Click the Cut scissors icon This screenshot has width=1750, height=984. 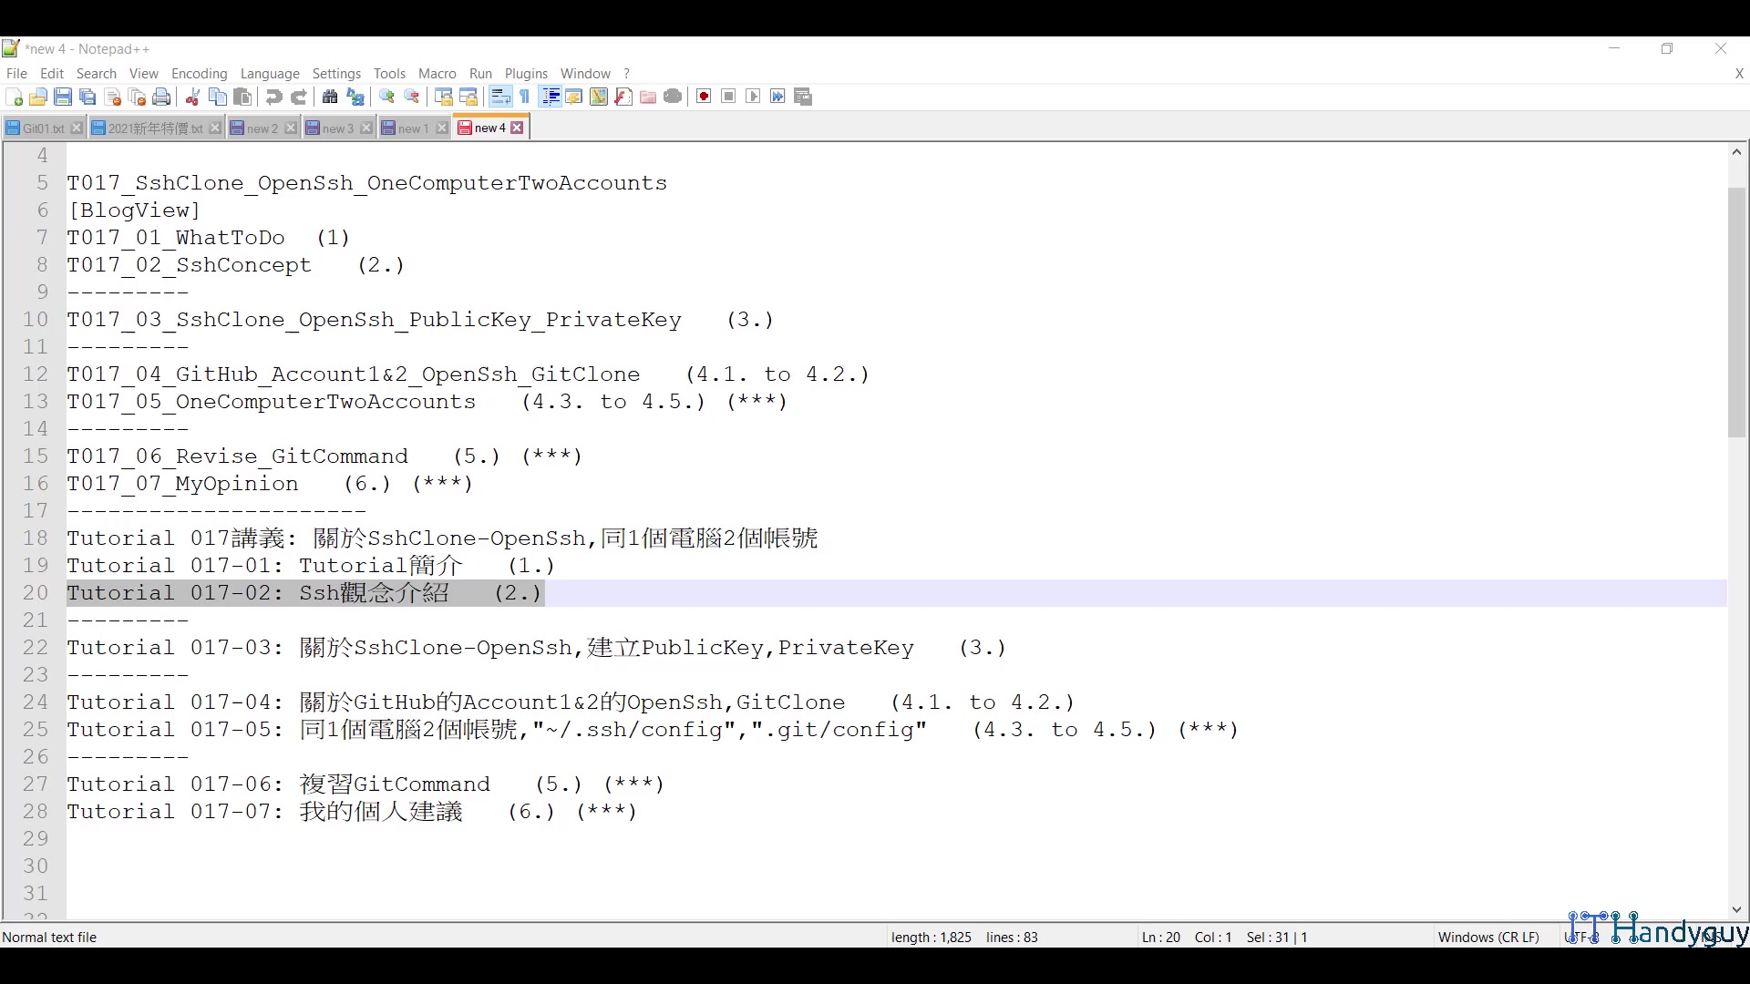[192, 97]
